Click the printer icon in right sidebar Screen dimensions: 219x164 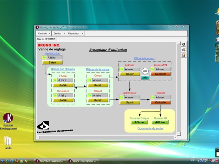(184, 50)
